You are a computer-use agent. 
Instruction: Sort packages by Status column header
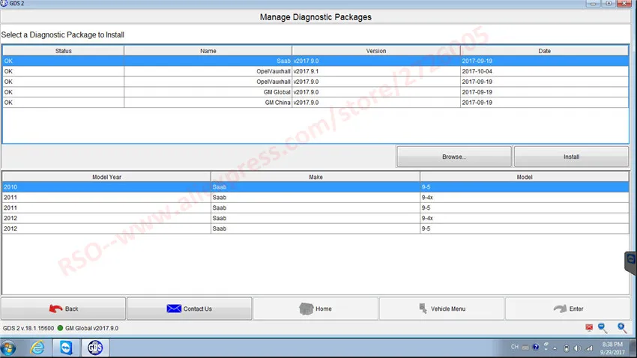(x=64, y=51)
